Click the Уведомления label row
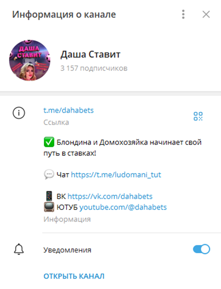This screenshot has height=289, width=221. [x=110, y=249]
